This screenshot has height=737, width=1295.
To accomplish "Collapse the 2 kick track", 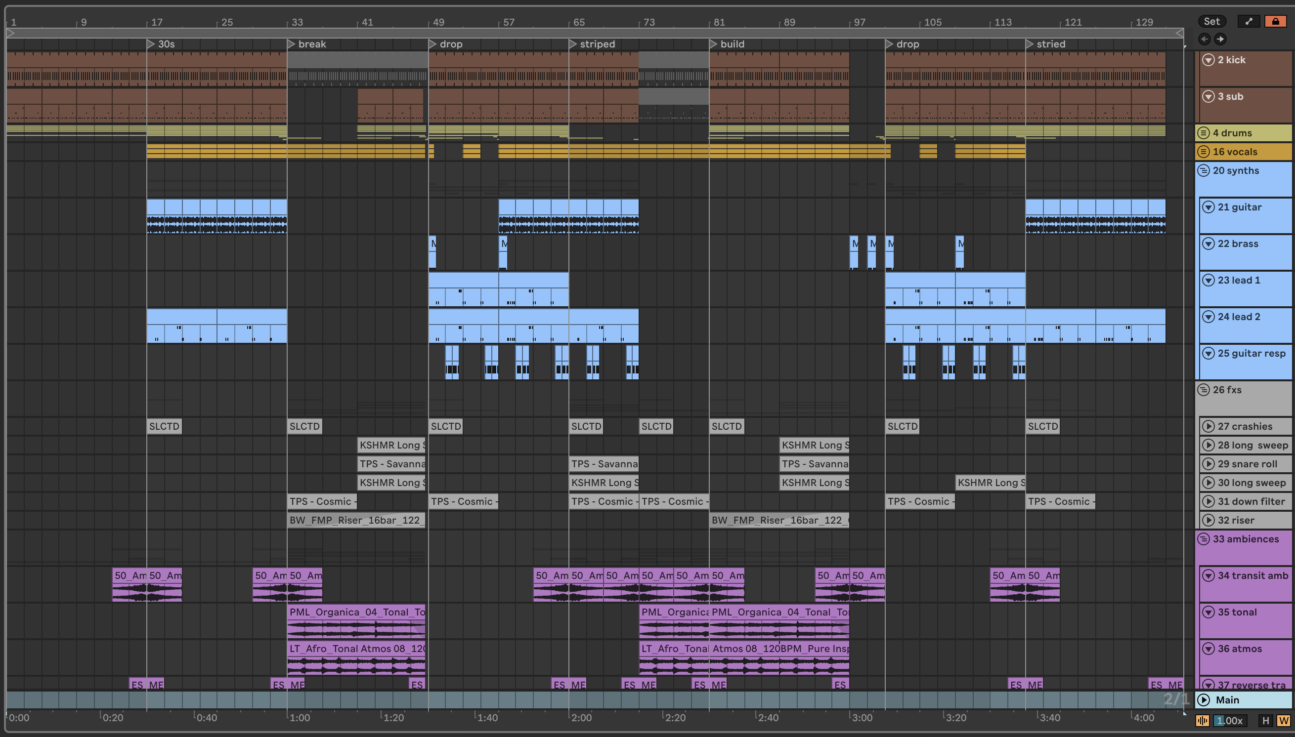I will 1209,60.
